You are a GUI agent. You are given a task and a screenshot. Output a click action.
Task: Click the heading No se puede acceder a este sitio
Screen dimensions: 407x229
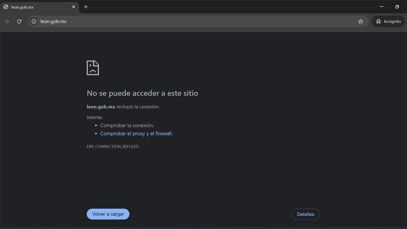click(142, 93)
